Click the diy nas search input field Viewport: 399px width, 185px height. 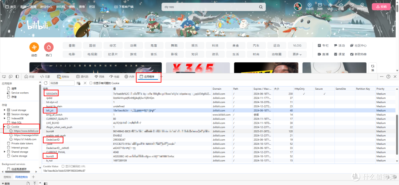[210, 7]
